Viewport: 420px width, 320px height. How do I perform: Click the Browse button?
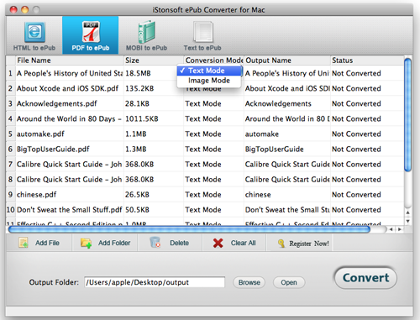pos(249,282)
